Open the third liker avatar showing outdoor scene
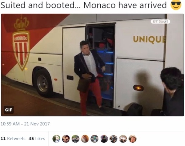 76,139
